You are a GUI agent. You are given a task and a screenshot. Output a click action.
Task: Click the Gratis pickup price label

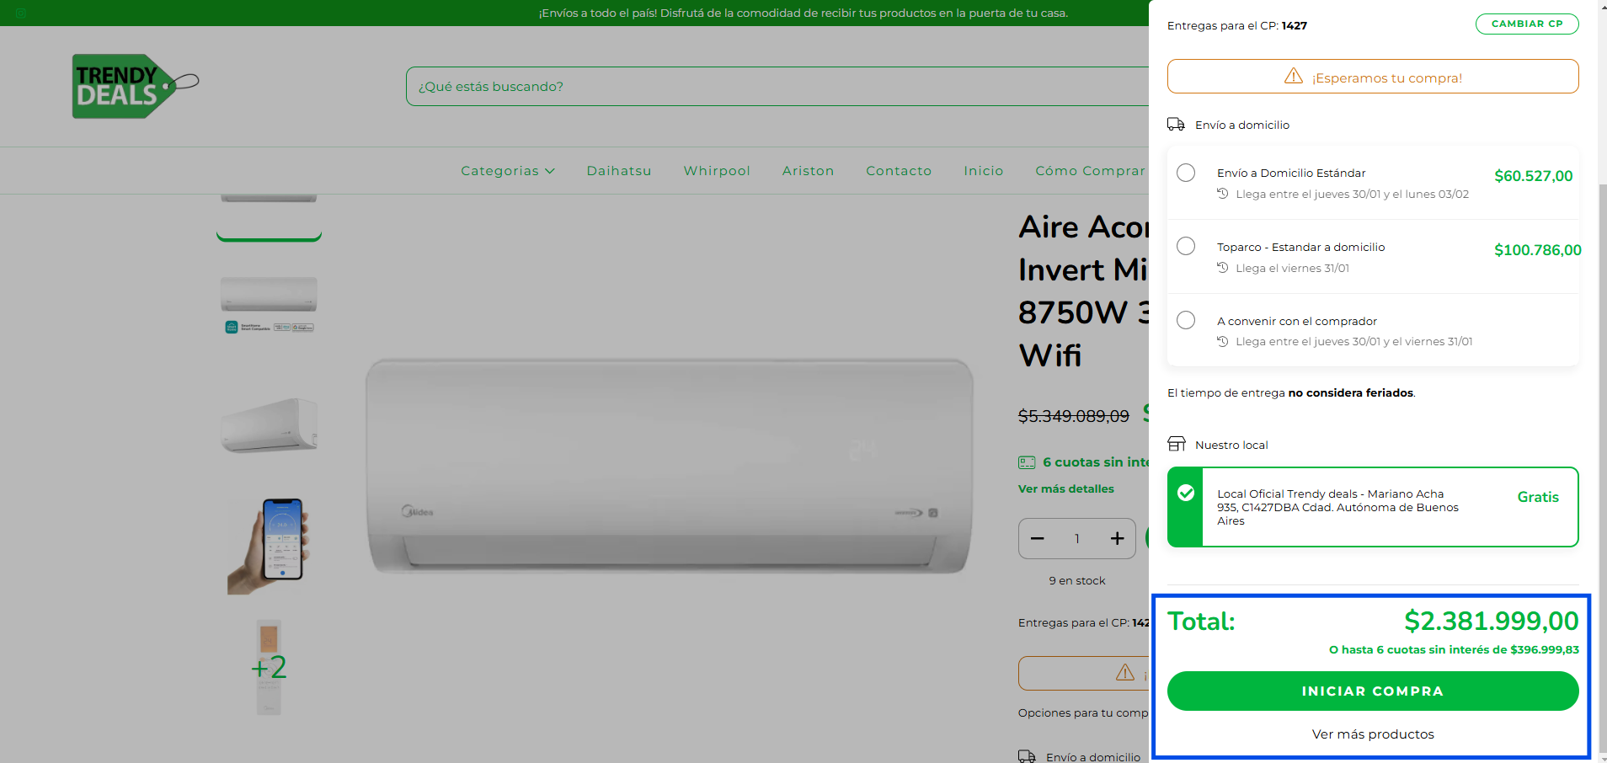pyautogui.click(x=1538, y=497)
